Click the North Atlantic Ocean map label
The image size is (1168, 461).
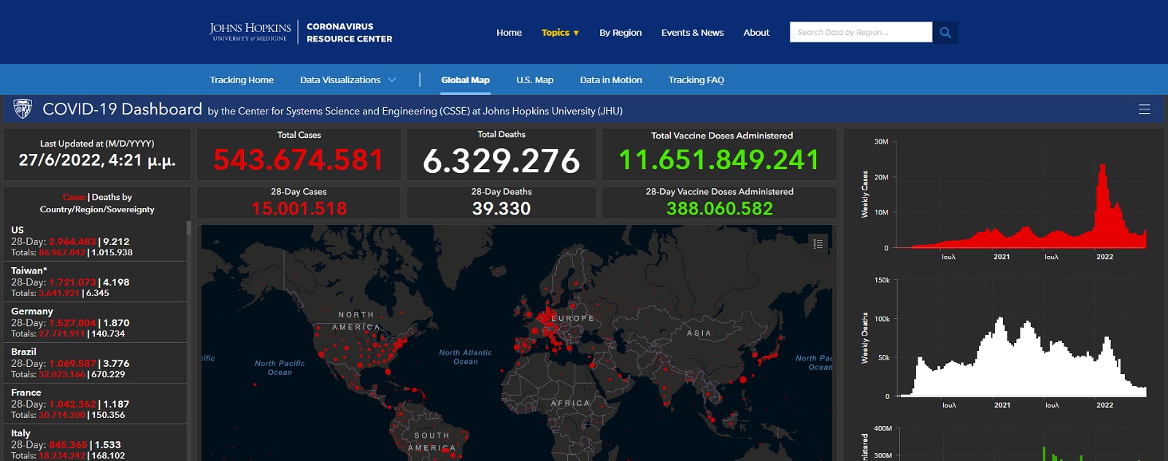click(x=466, y=357)
